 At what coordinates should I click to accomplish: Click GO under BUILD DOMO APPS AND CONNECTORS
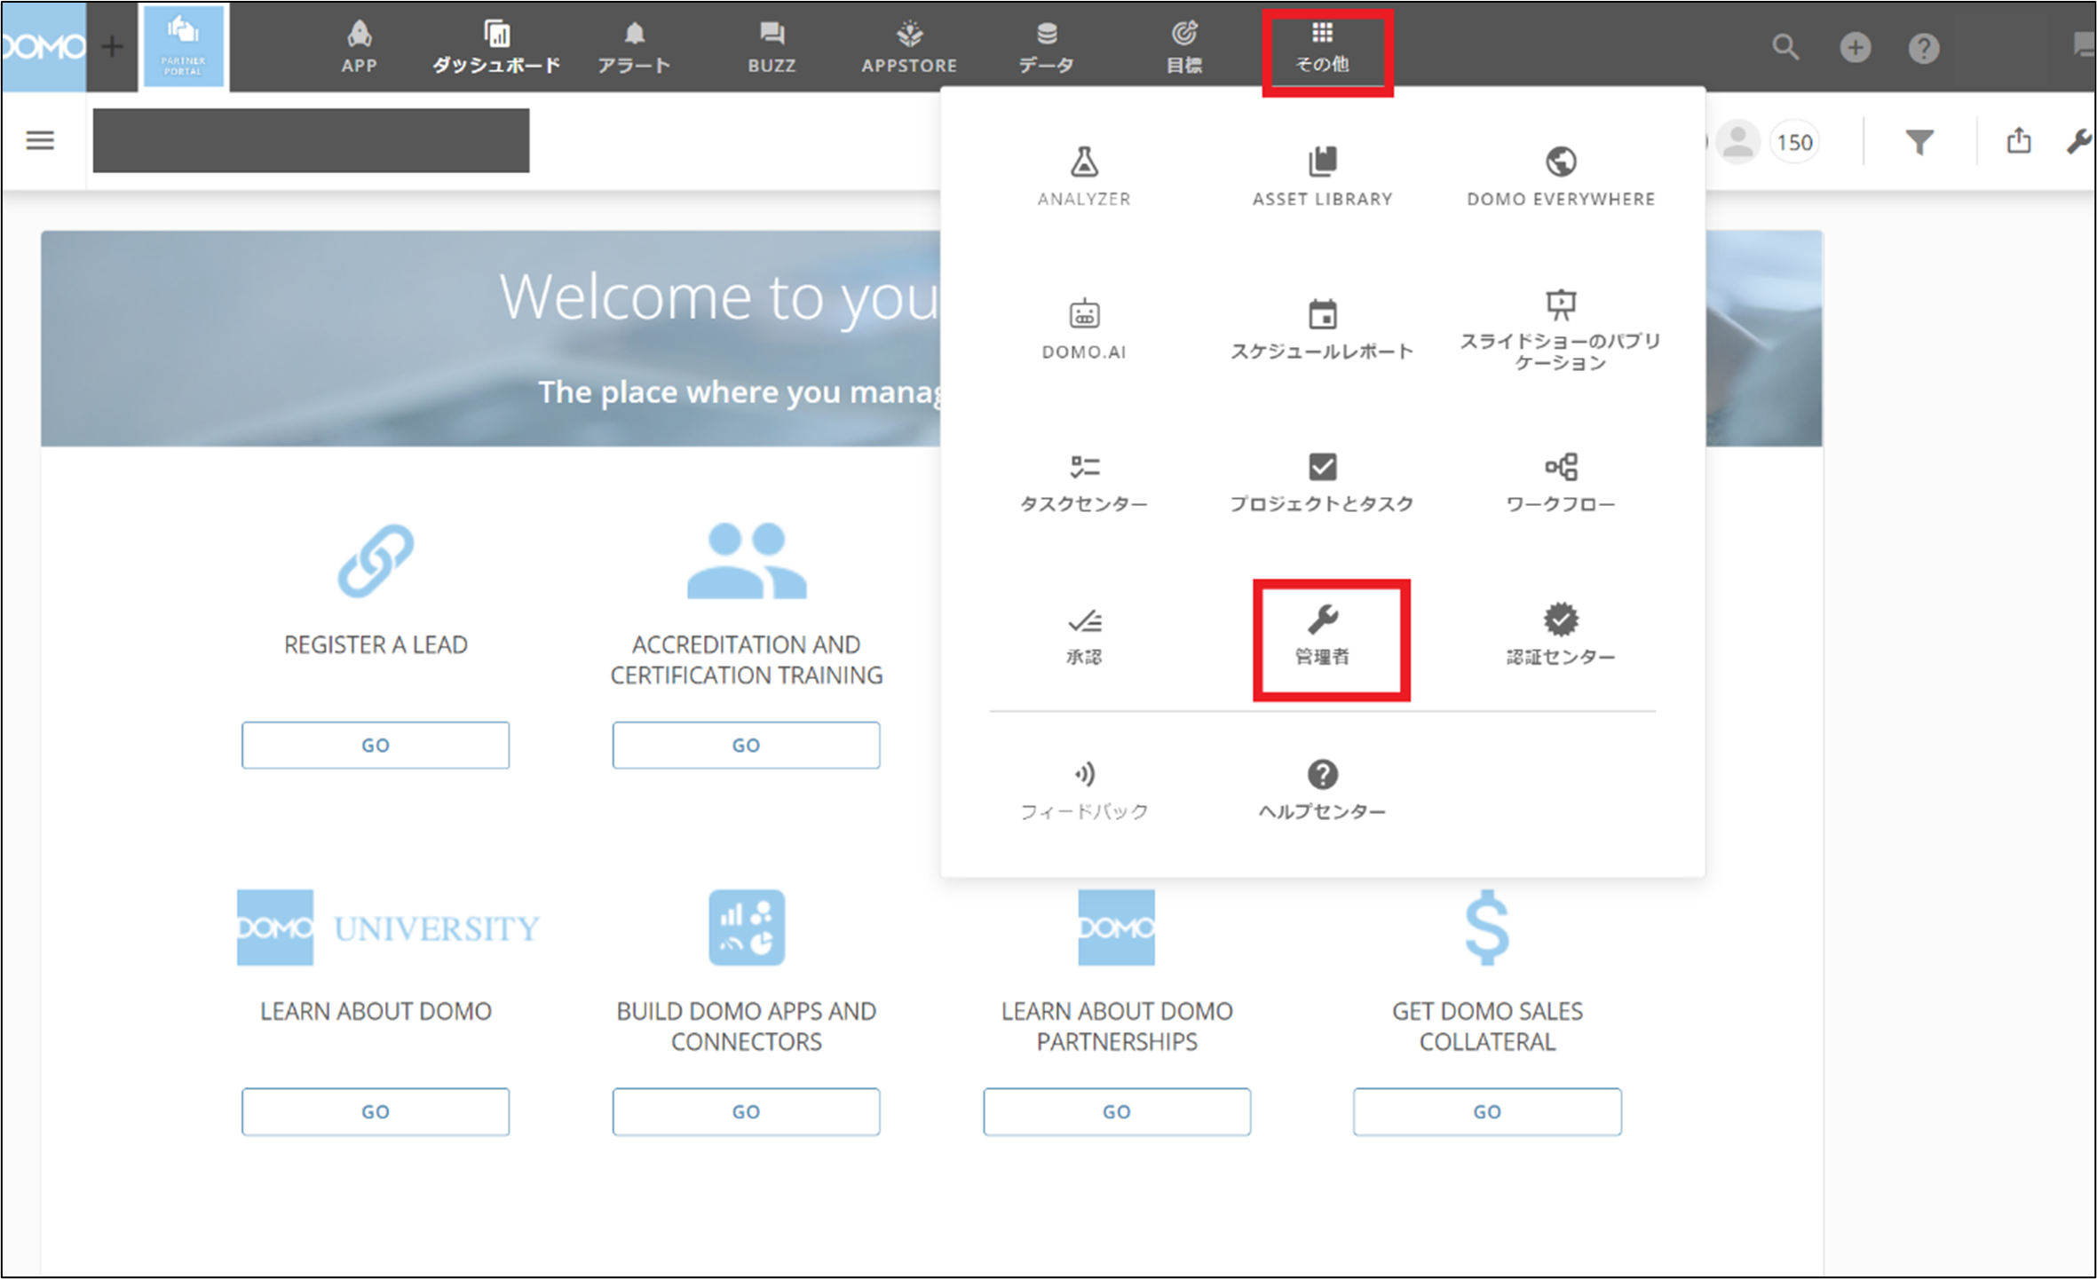coord(746,1111)
